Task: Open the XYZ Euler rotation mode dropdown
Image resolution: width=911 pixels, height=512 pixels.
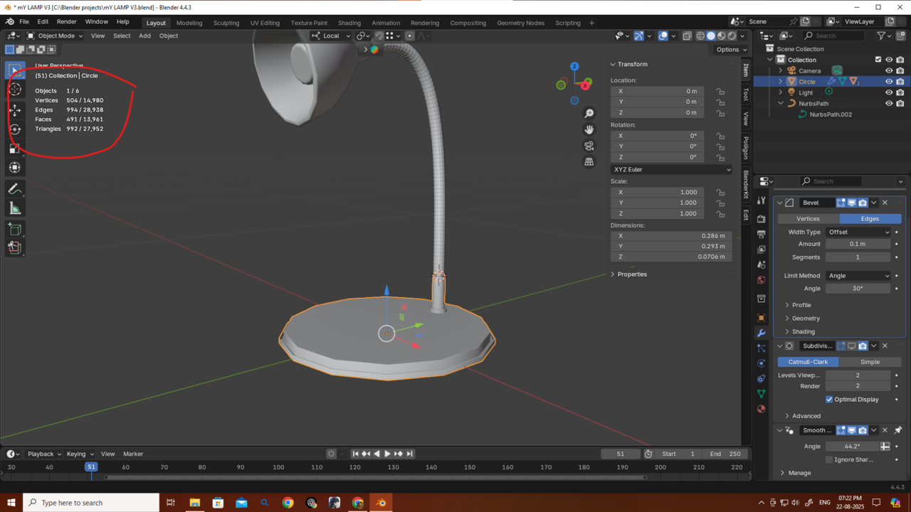Action: click(671, 170)
